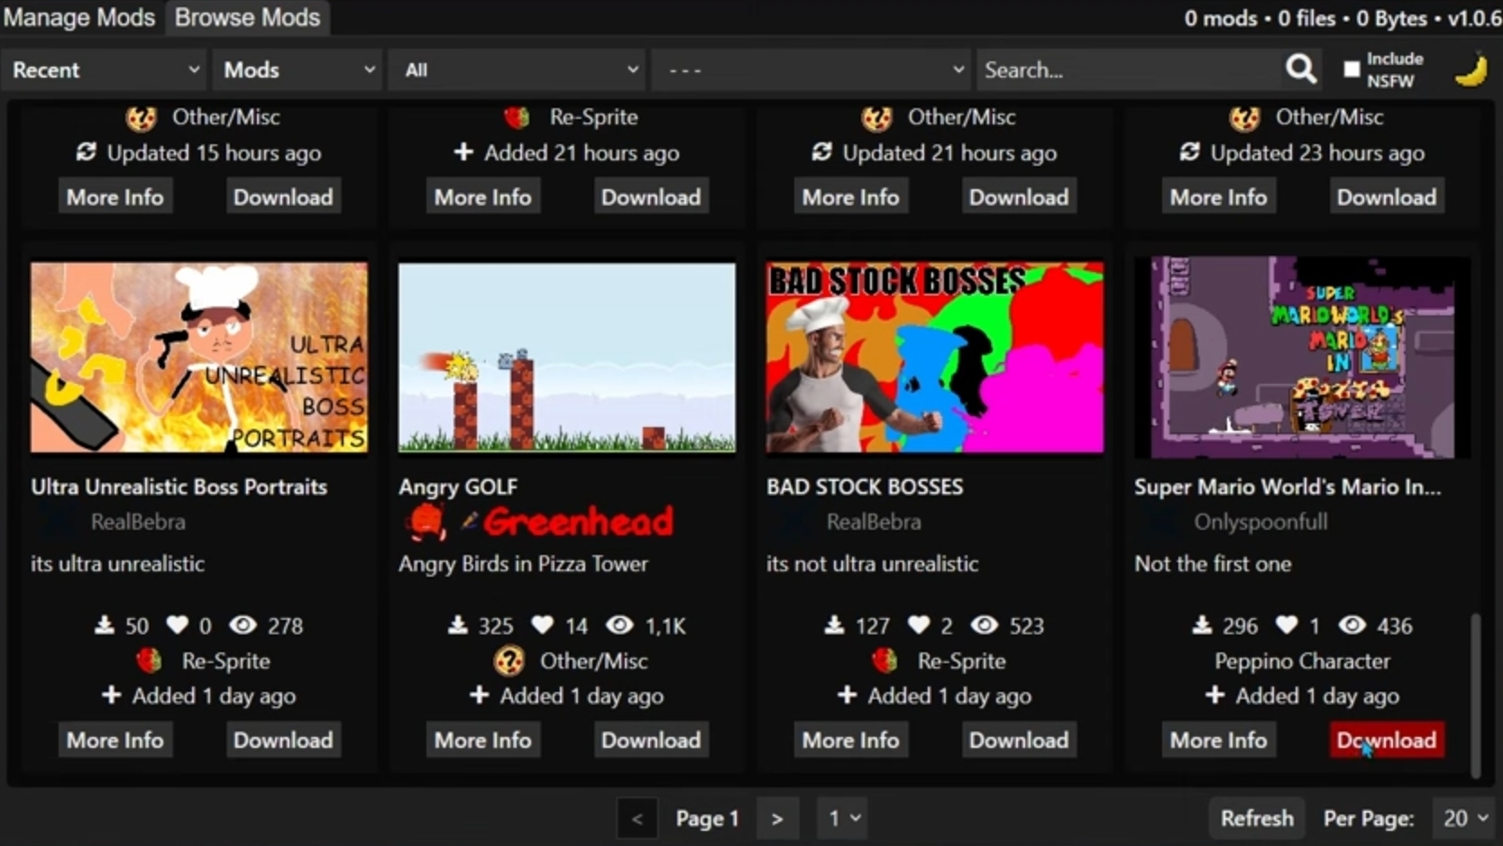
Task: Open More Info for Ultra Unrealistic Boss Portraits
Action: pos(115,740)
